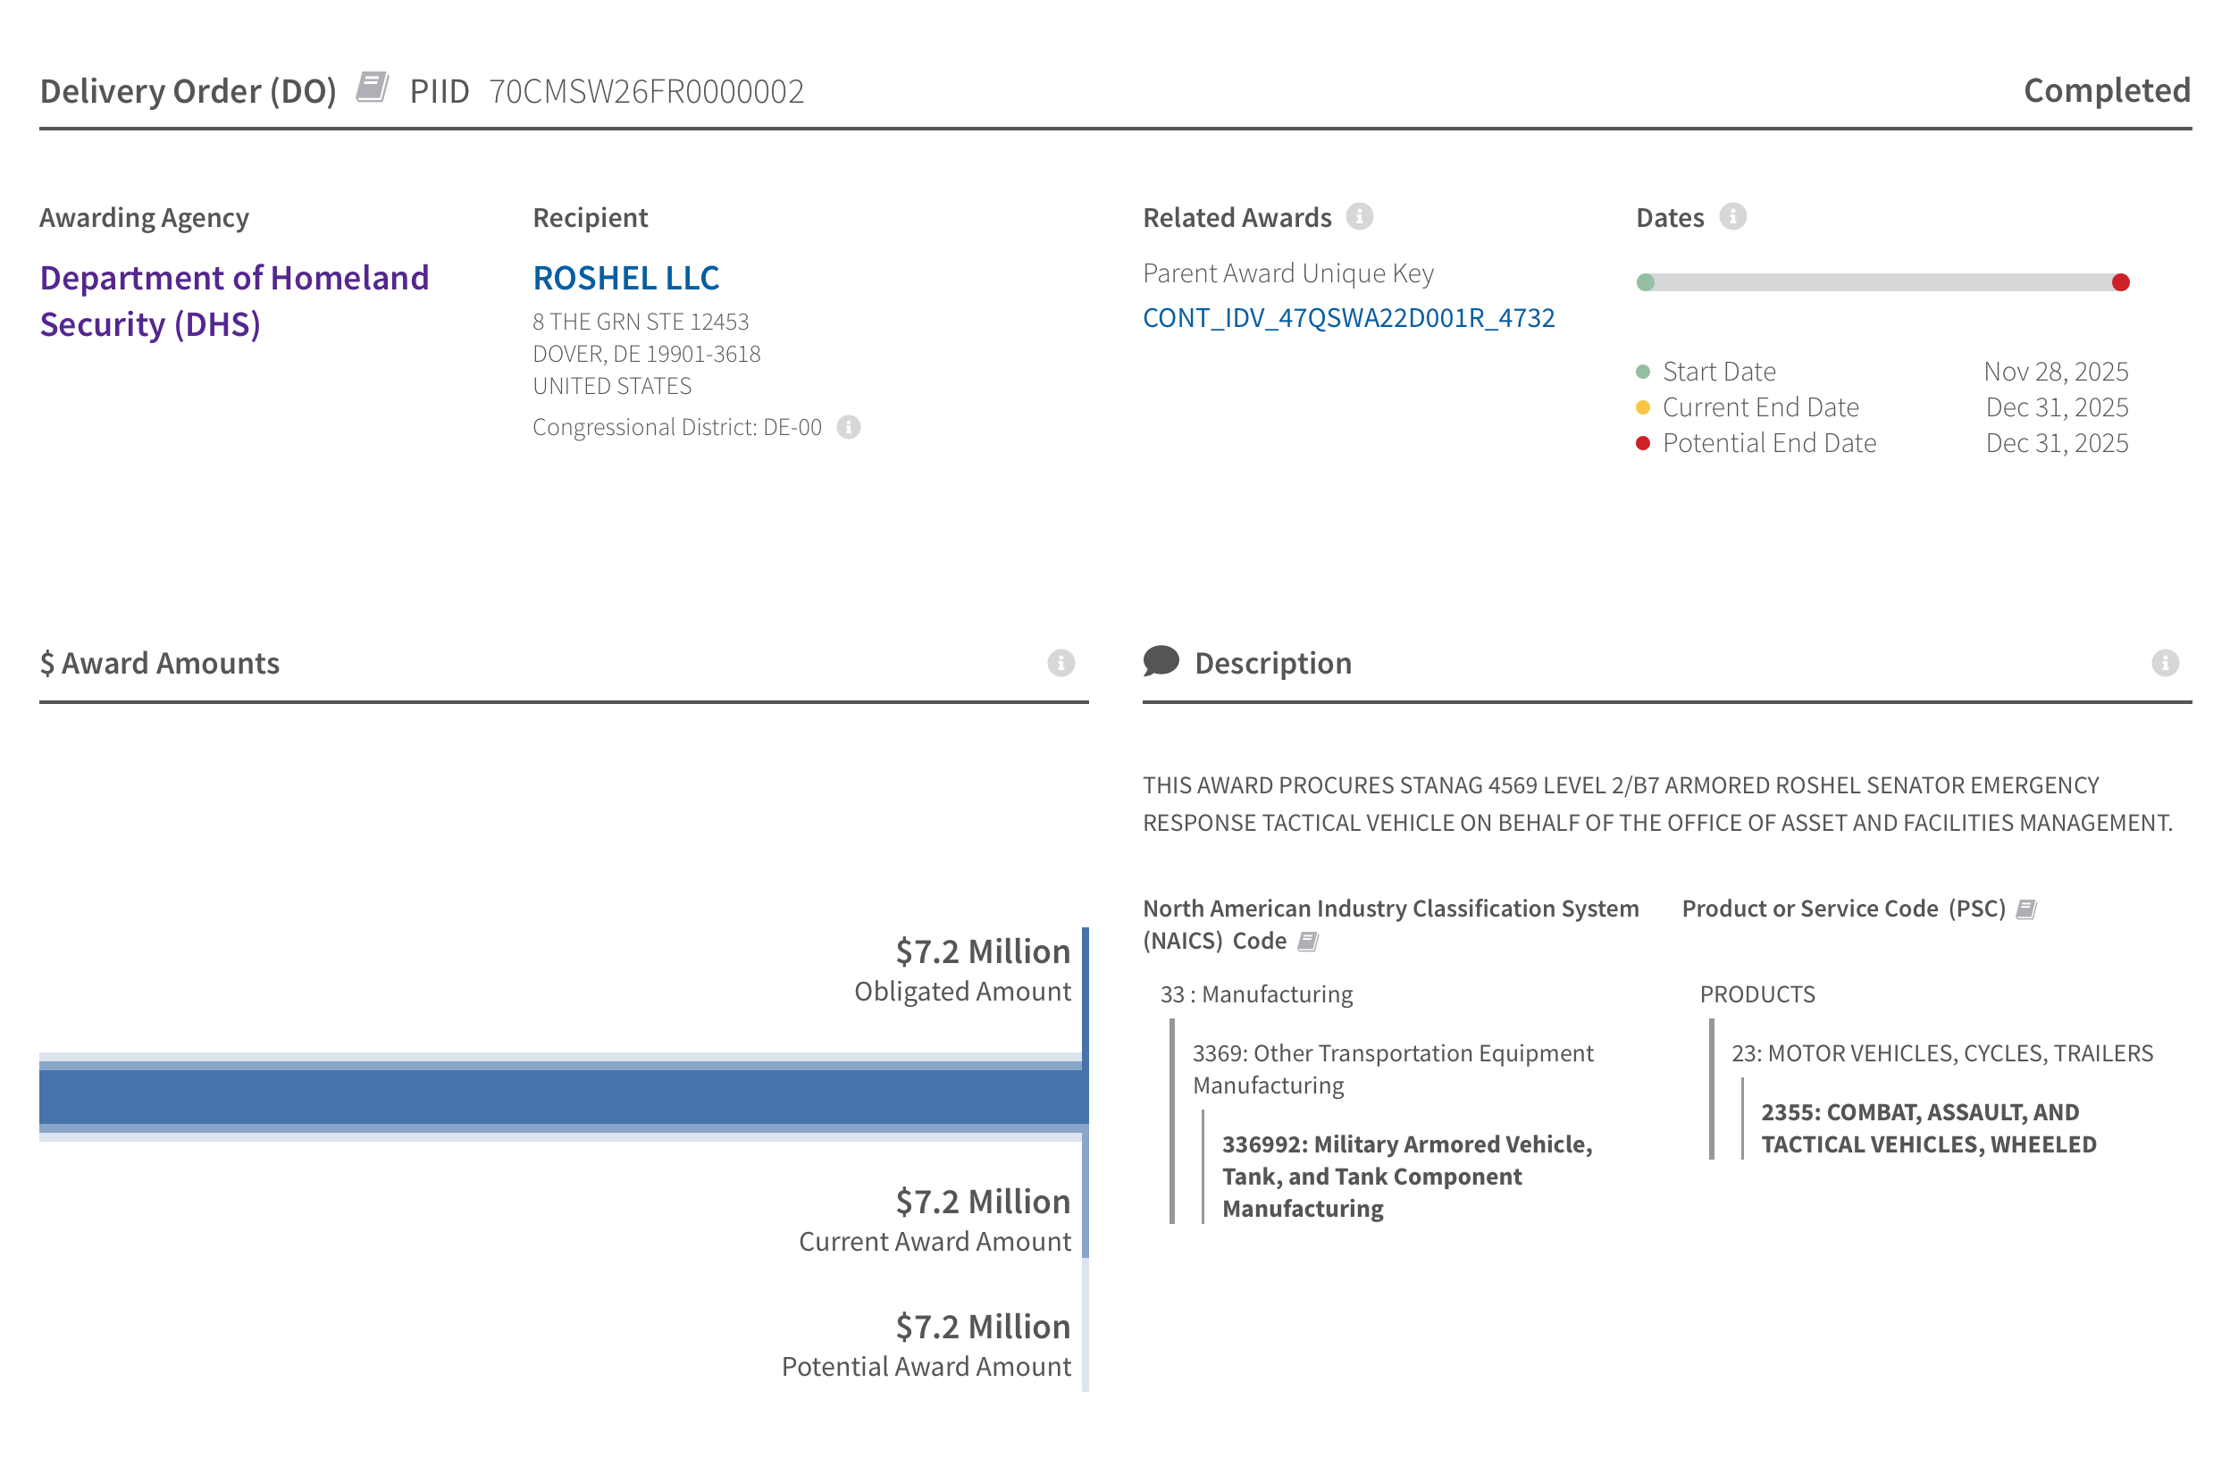
Task: Click the PIID number 70CMSW26FR0000002
Action: pyautogui.click(x=647, y=92)
